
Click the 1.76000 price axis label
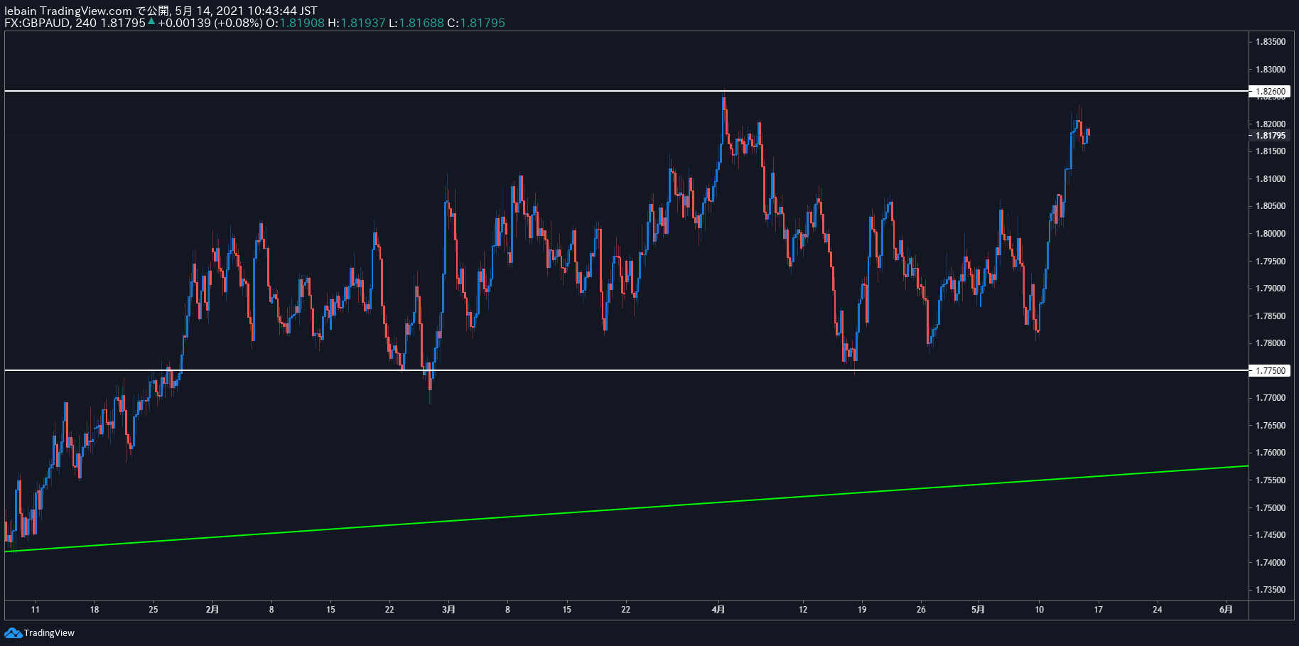(1270, 453)
